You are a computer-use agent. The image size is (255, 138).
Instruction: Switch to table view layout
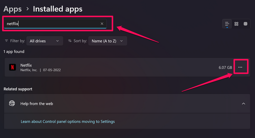point(245,24)
